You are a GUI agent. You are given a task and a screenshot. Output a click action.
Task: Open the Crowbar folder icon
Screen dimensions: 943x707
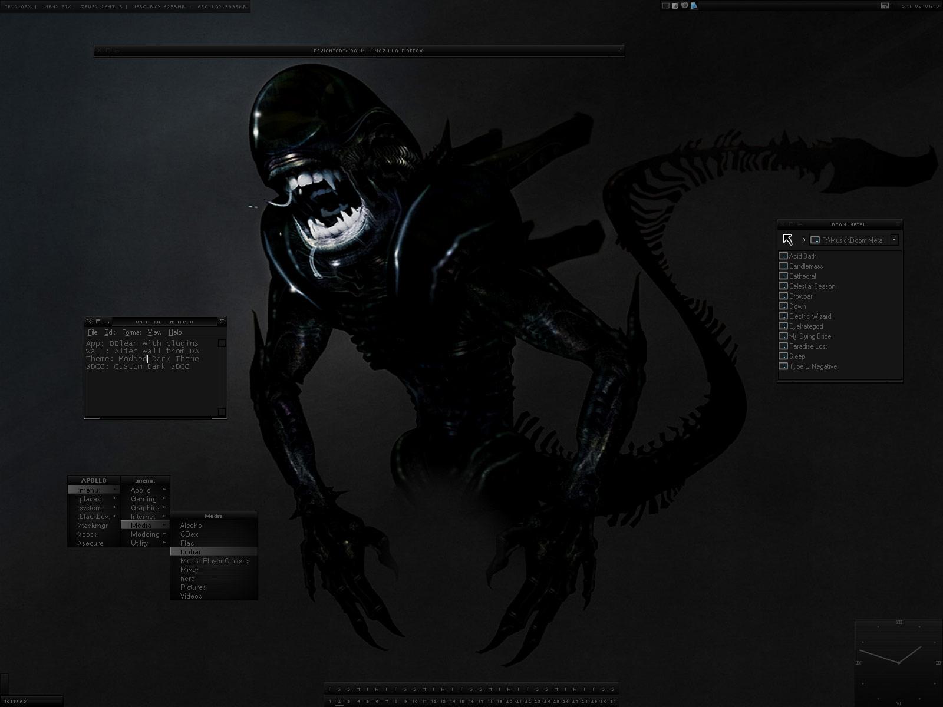(783, 296)
